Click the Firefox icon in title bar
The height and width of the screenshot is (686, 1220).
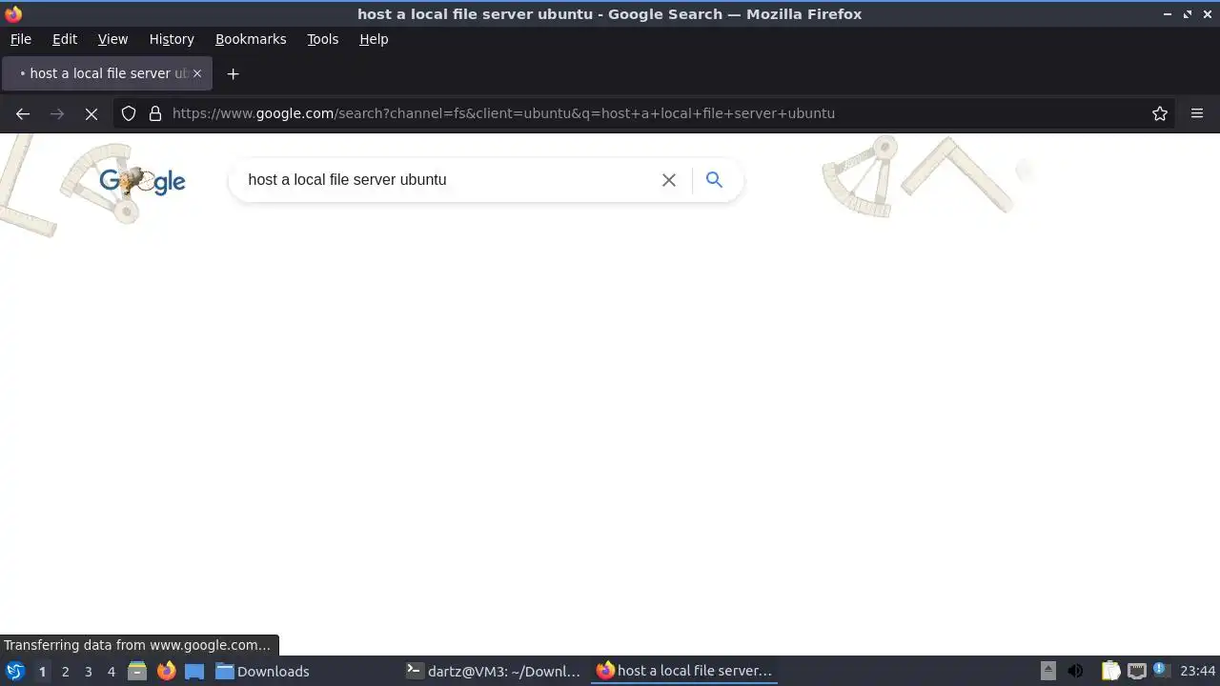point(13,14)
